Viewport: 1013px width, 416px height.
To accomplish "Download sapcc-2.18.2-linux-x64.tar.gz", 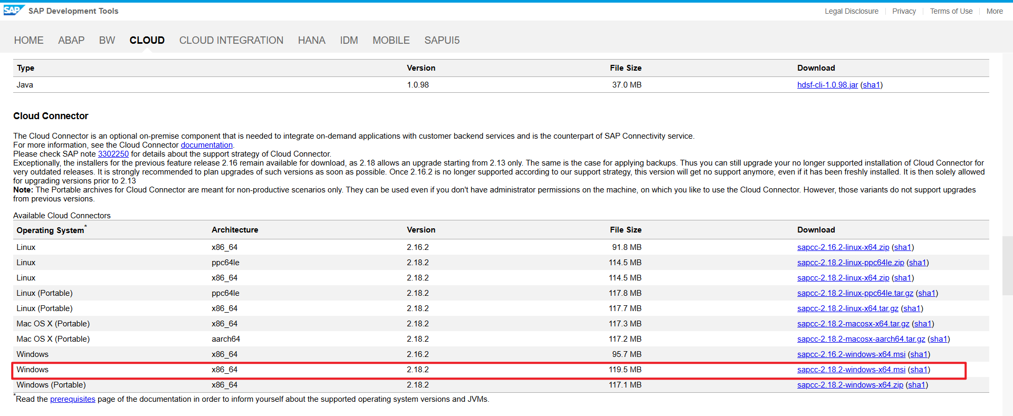I will tap(848, 308).
